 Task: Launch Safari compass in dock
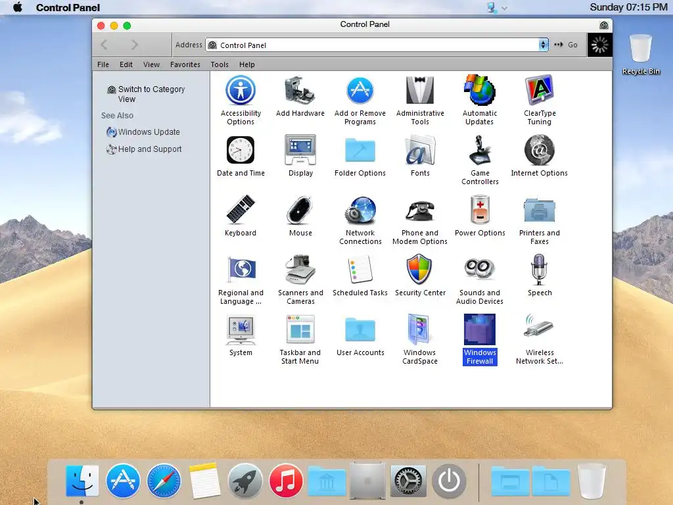164,481
